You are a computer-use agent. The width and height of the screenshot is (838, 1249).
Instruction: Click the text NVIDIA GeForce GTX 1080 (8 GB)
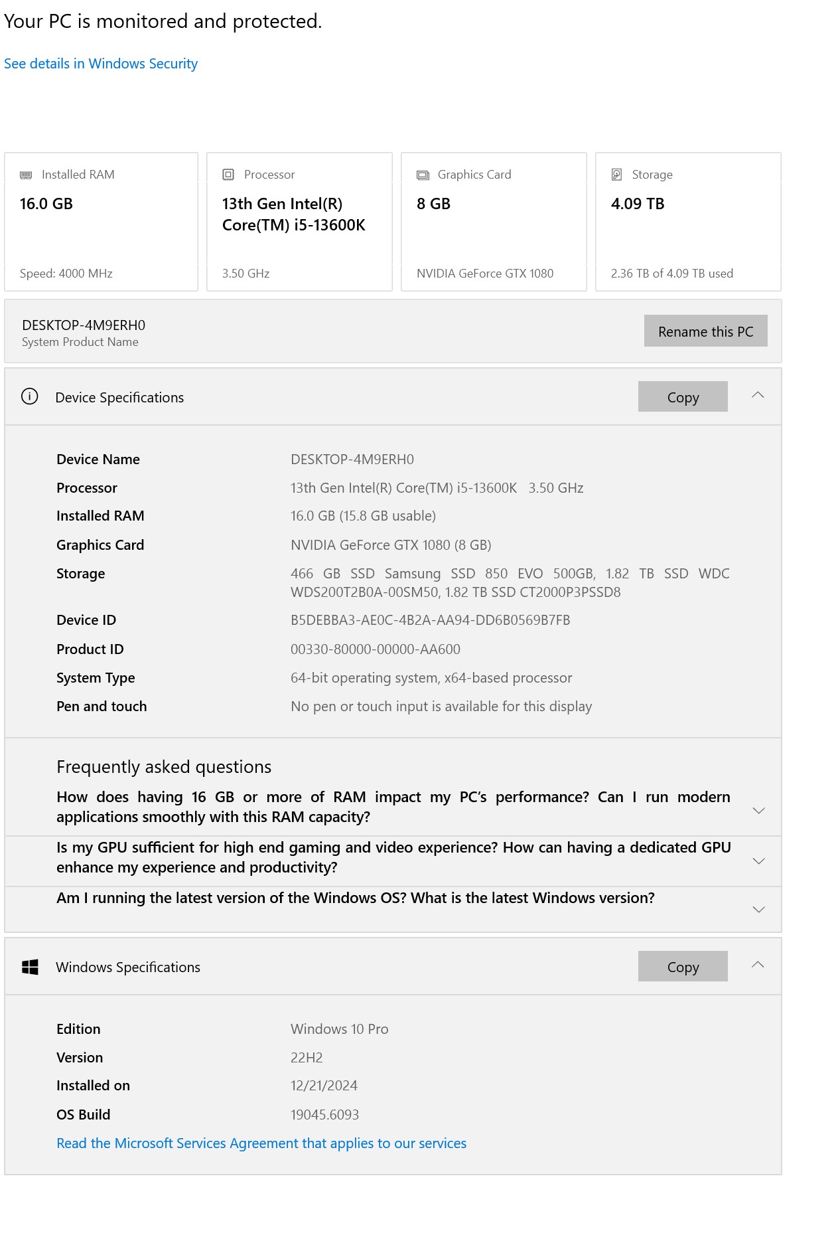(x=391, y=545)
